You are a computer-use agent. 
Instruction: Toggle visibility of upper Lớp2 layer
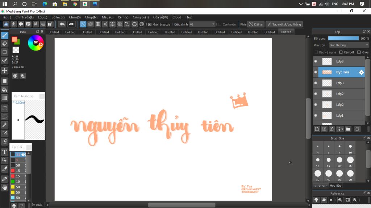(x=316, y=94)
